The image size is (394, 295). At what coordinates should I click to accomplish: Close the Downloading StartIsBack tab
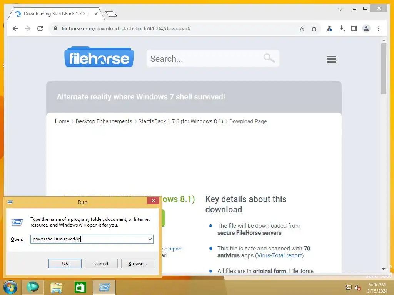click(96, 14)
